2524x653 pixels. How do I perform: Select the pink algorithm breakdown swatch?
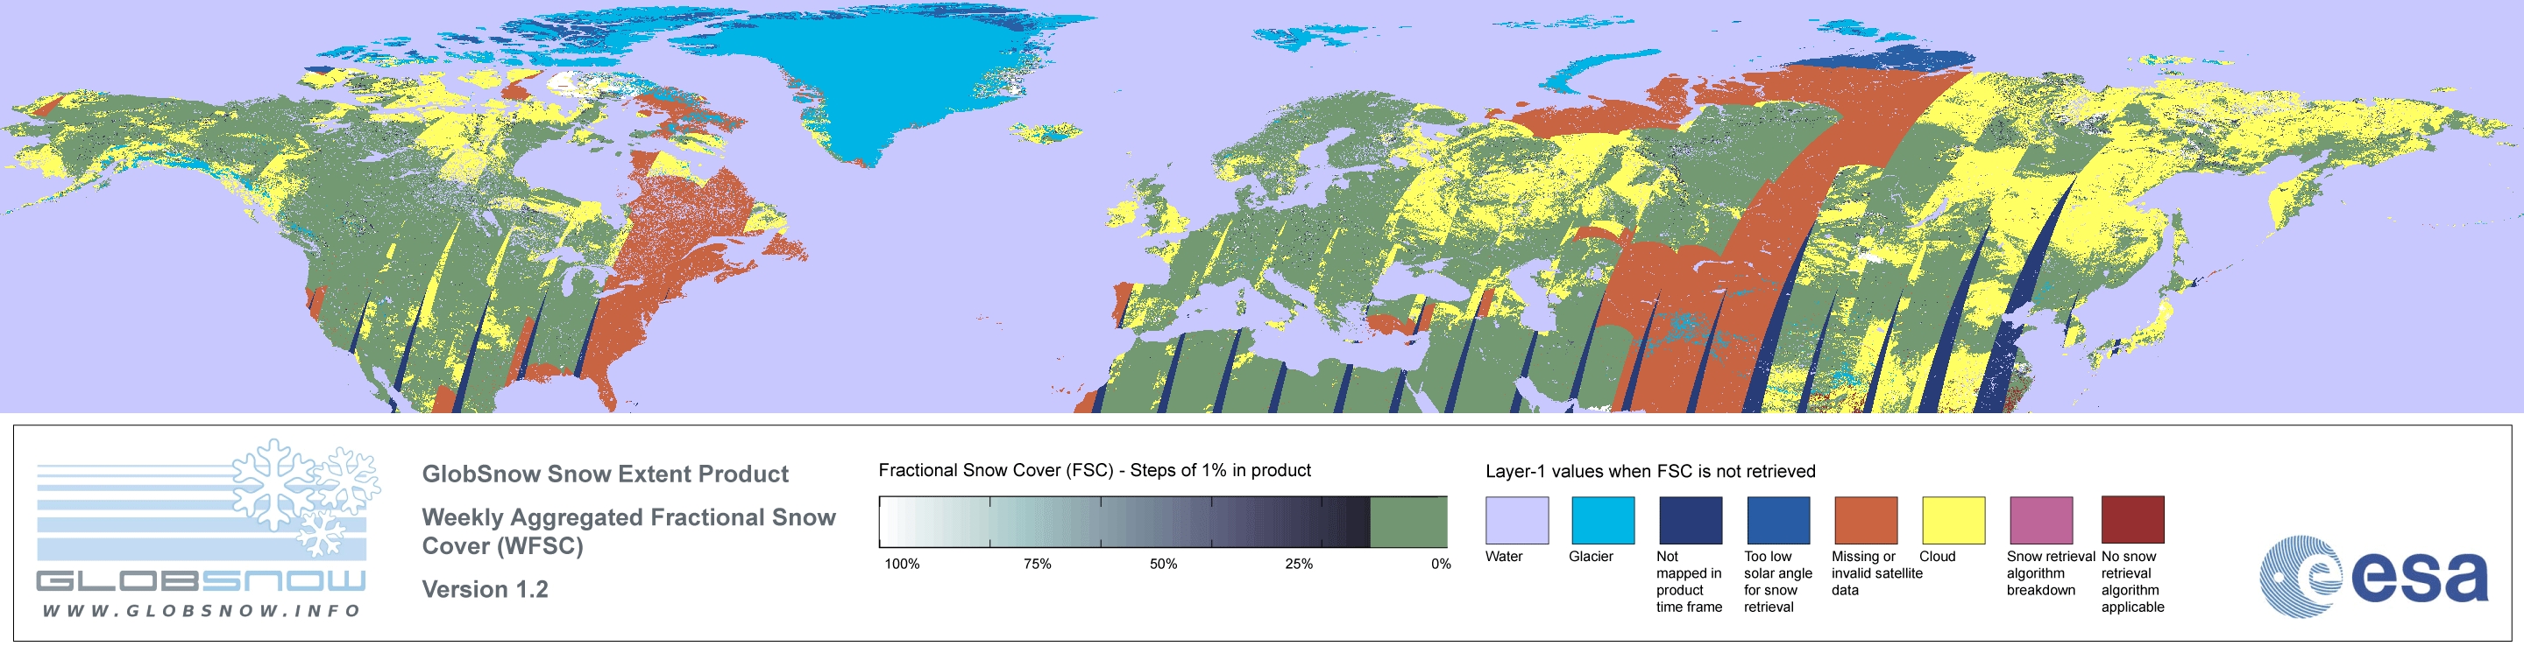[x=2041, y=520]
